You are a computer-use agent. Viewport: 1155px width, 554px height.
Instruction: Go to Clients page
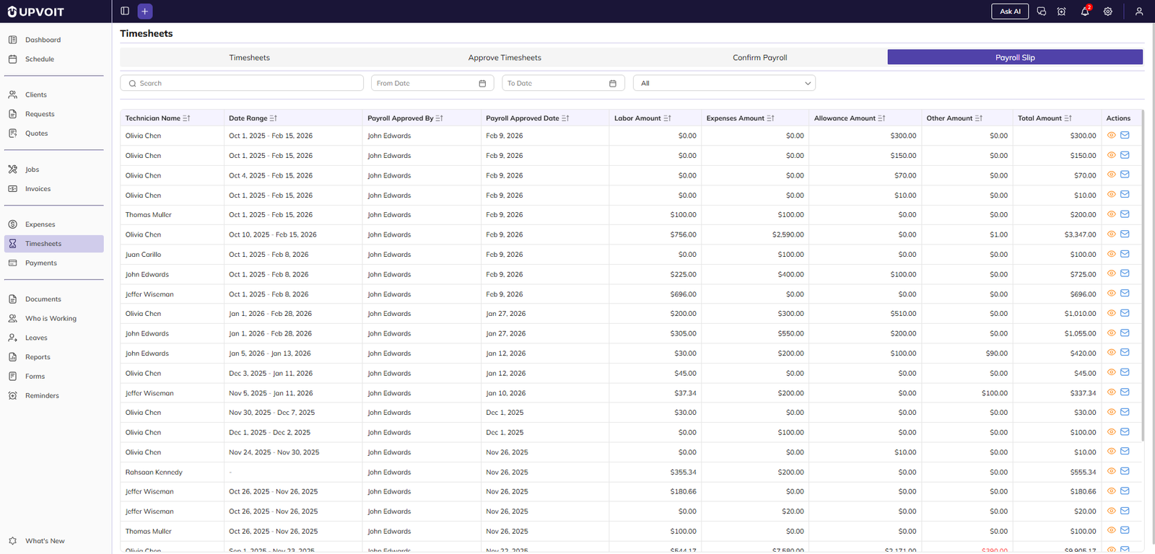pos(54,94)
